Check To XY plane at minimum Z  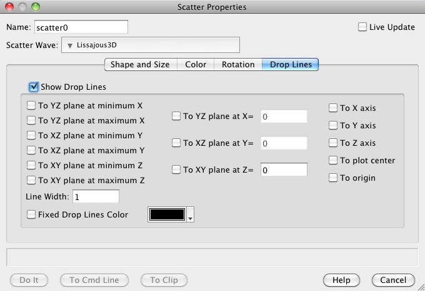click(32, 165)
